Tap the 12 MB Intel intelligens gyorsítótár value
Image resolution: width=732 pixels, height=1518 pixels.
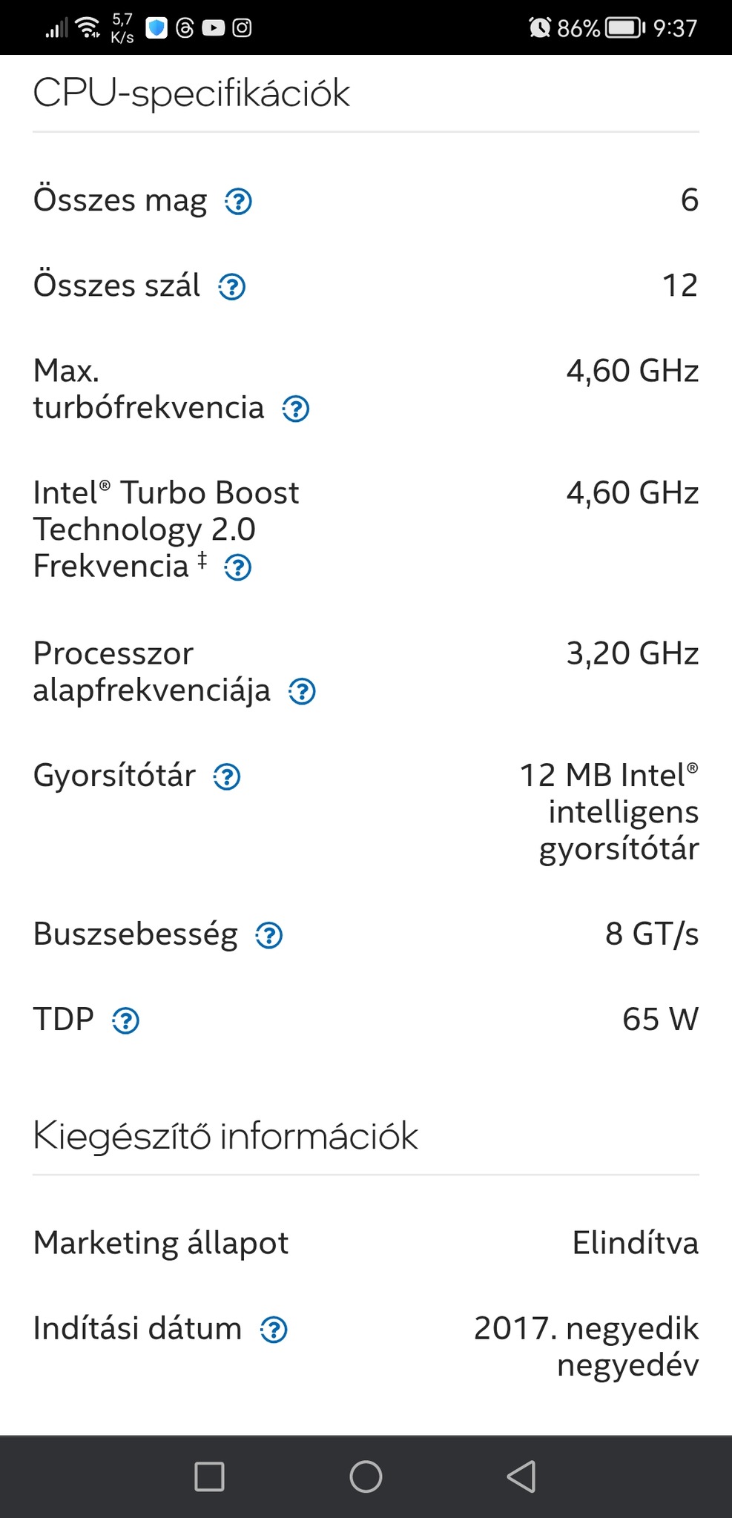(x=610, y=812)
